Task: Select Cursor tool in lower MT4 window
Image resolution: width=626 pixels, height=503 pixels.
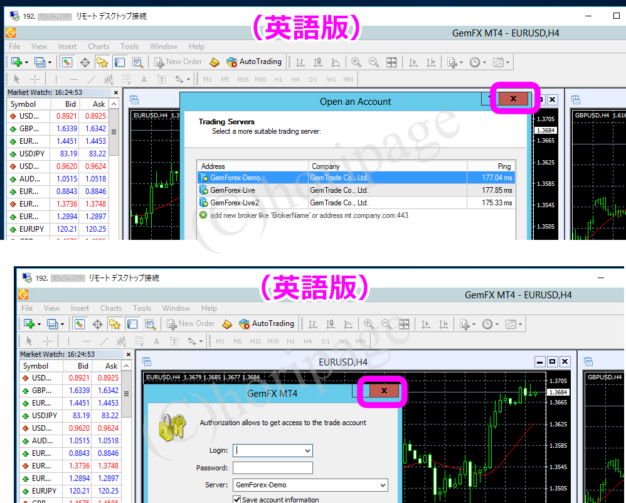Action: tap(29, 341)
